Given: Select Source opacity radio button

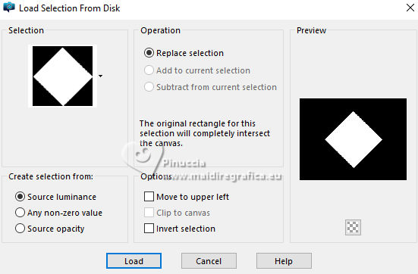Looking at the screenshot, I should coord(20,229).
